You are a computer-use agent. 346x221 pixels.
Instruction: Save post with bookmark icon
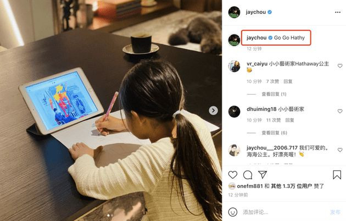point(337,175)
